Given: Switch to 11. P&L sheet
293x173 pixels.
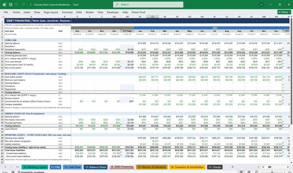Looking at the screenshot, I should (55, 167).
